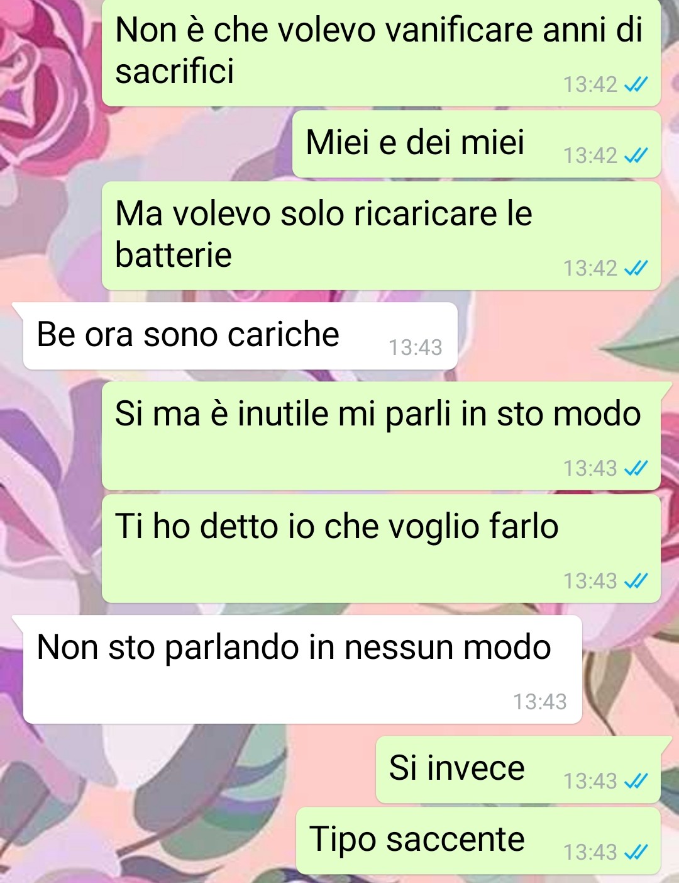Select received message 'Be ora sono cariche'
The image size is (679, 883).
coord(240,336)
